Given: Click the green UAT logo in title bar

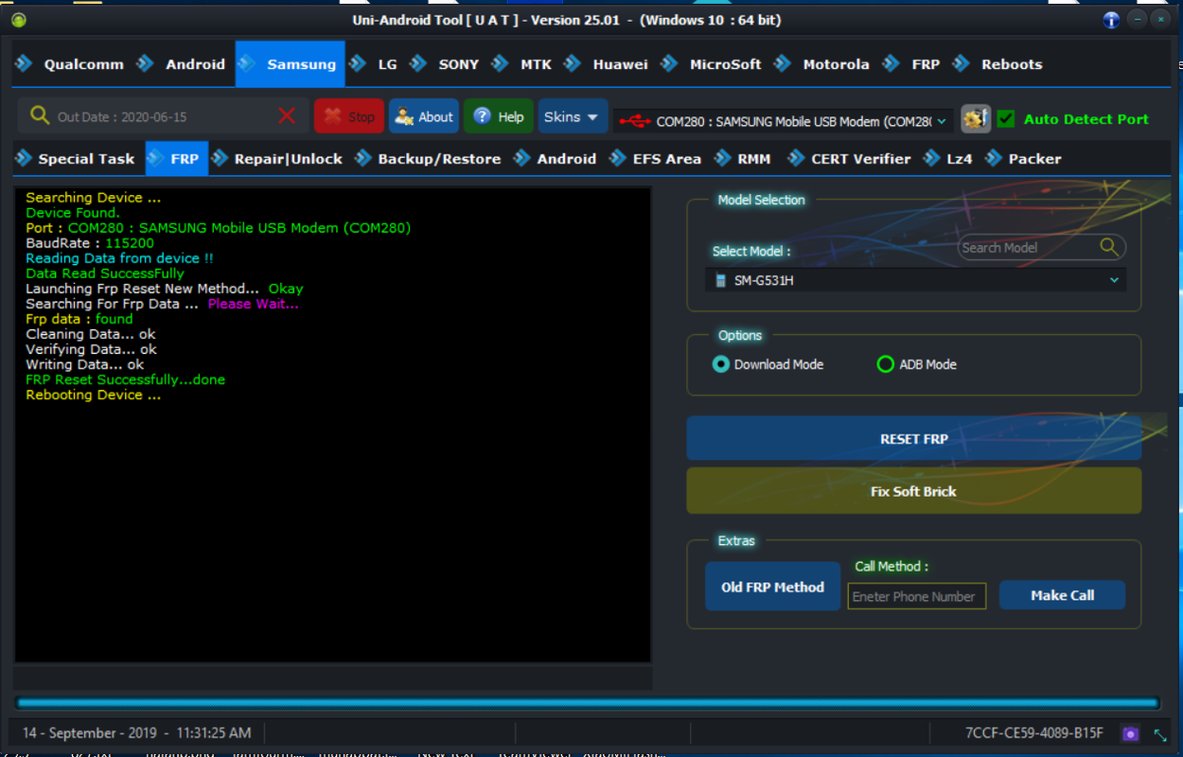Looking at the screenshot, I should (19, 20).
